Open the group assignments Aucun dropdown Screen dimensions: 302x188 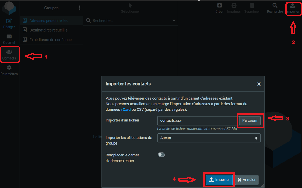point(209,138)
